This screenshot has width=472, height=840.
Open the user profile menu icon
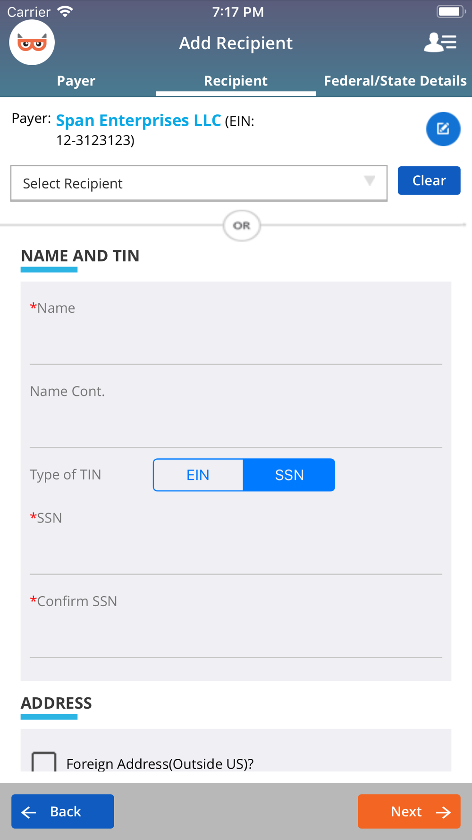click(x=440, y=43)
